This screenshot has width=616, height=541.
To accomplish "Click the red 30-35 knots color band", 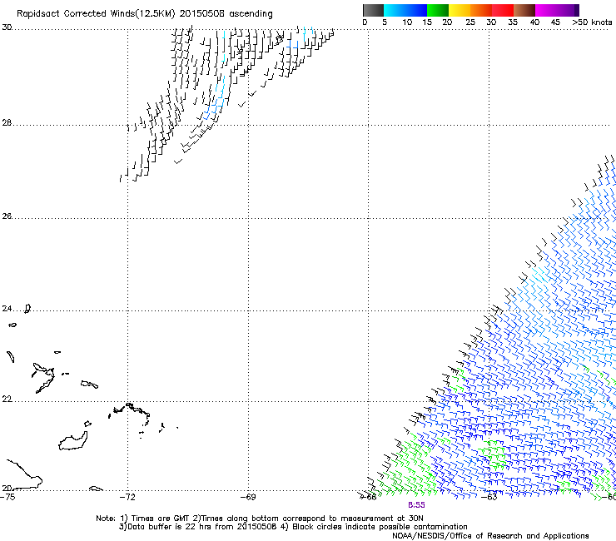I will click(503, 10).
